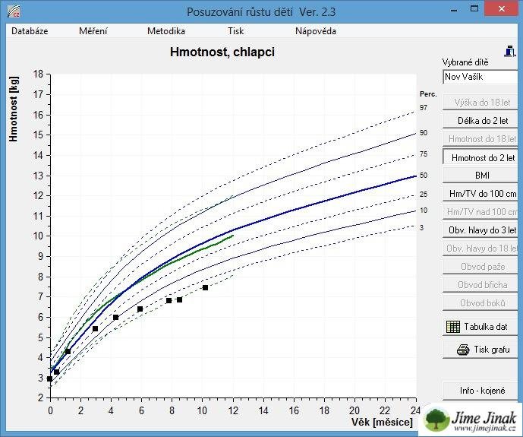The image size is (523, 437).
Task: Open the Měření menu
Action: coord(93,31)
